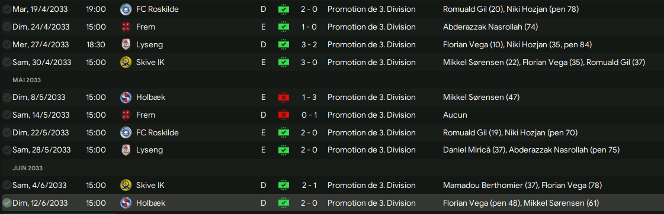Click the JUIN 2033 month header
664x214 pixels.
[27, 168]
